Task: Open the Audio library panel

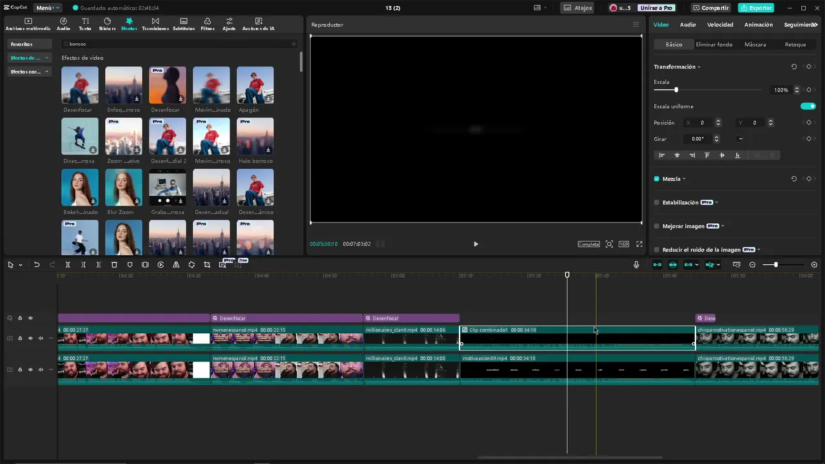Action: [63, 24]
